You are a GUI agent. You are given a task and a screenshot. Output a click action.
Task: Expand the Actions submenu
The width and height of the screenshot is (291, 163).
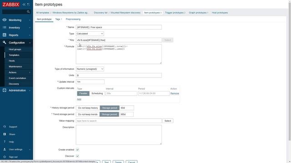click(x=30, y=72)
